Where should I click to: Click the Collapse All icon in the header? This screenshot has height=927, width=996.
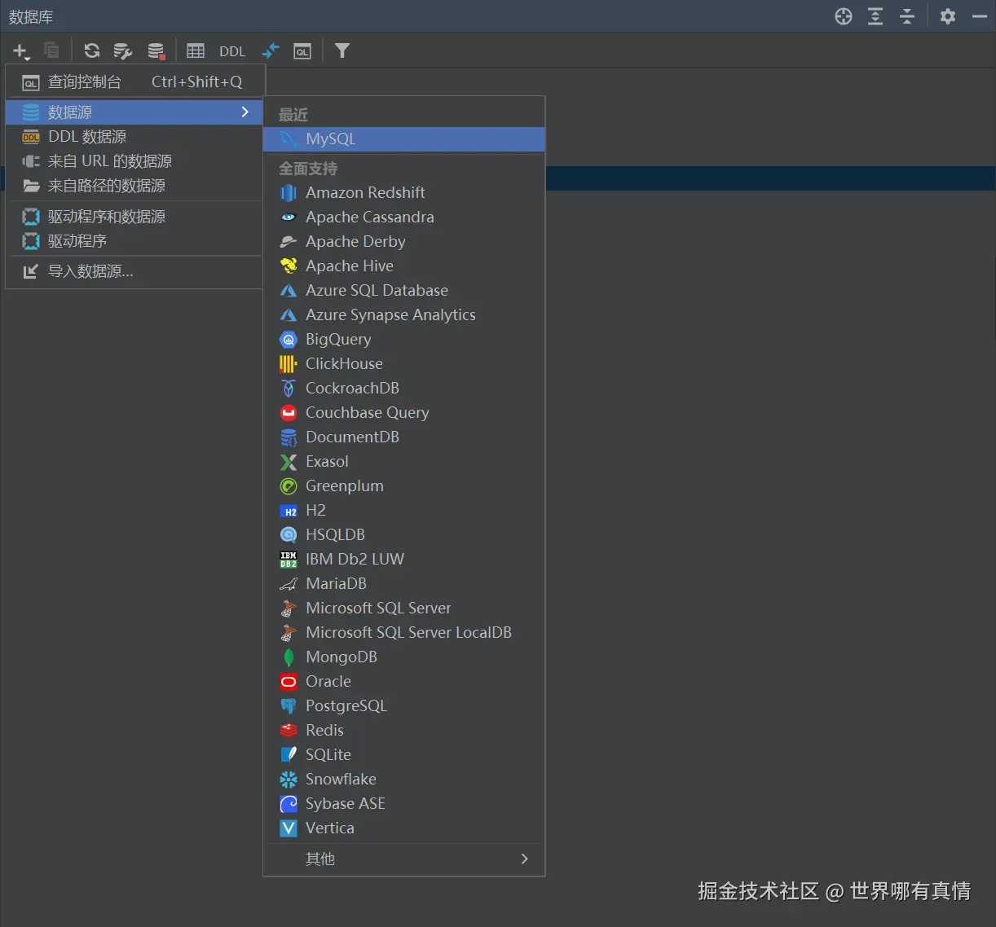click(907, 16)
